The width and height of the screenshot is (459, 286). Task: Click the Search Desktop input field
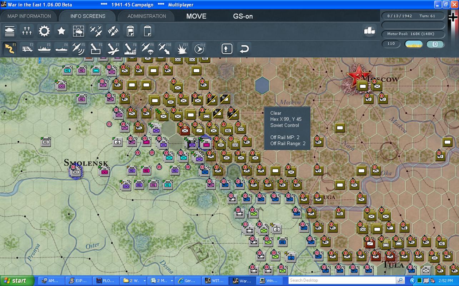click(343, 280)
